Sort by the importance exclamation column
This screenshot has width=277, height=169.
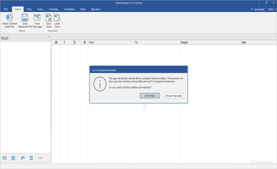pyautogui.click(x=64, y=42)
